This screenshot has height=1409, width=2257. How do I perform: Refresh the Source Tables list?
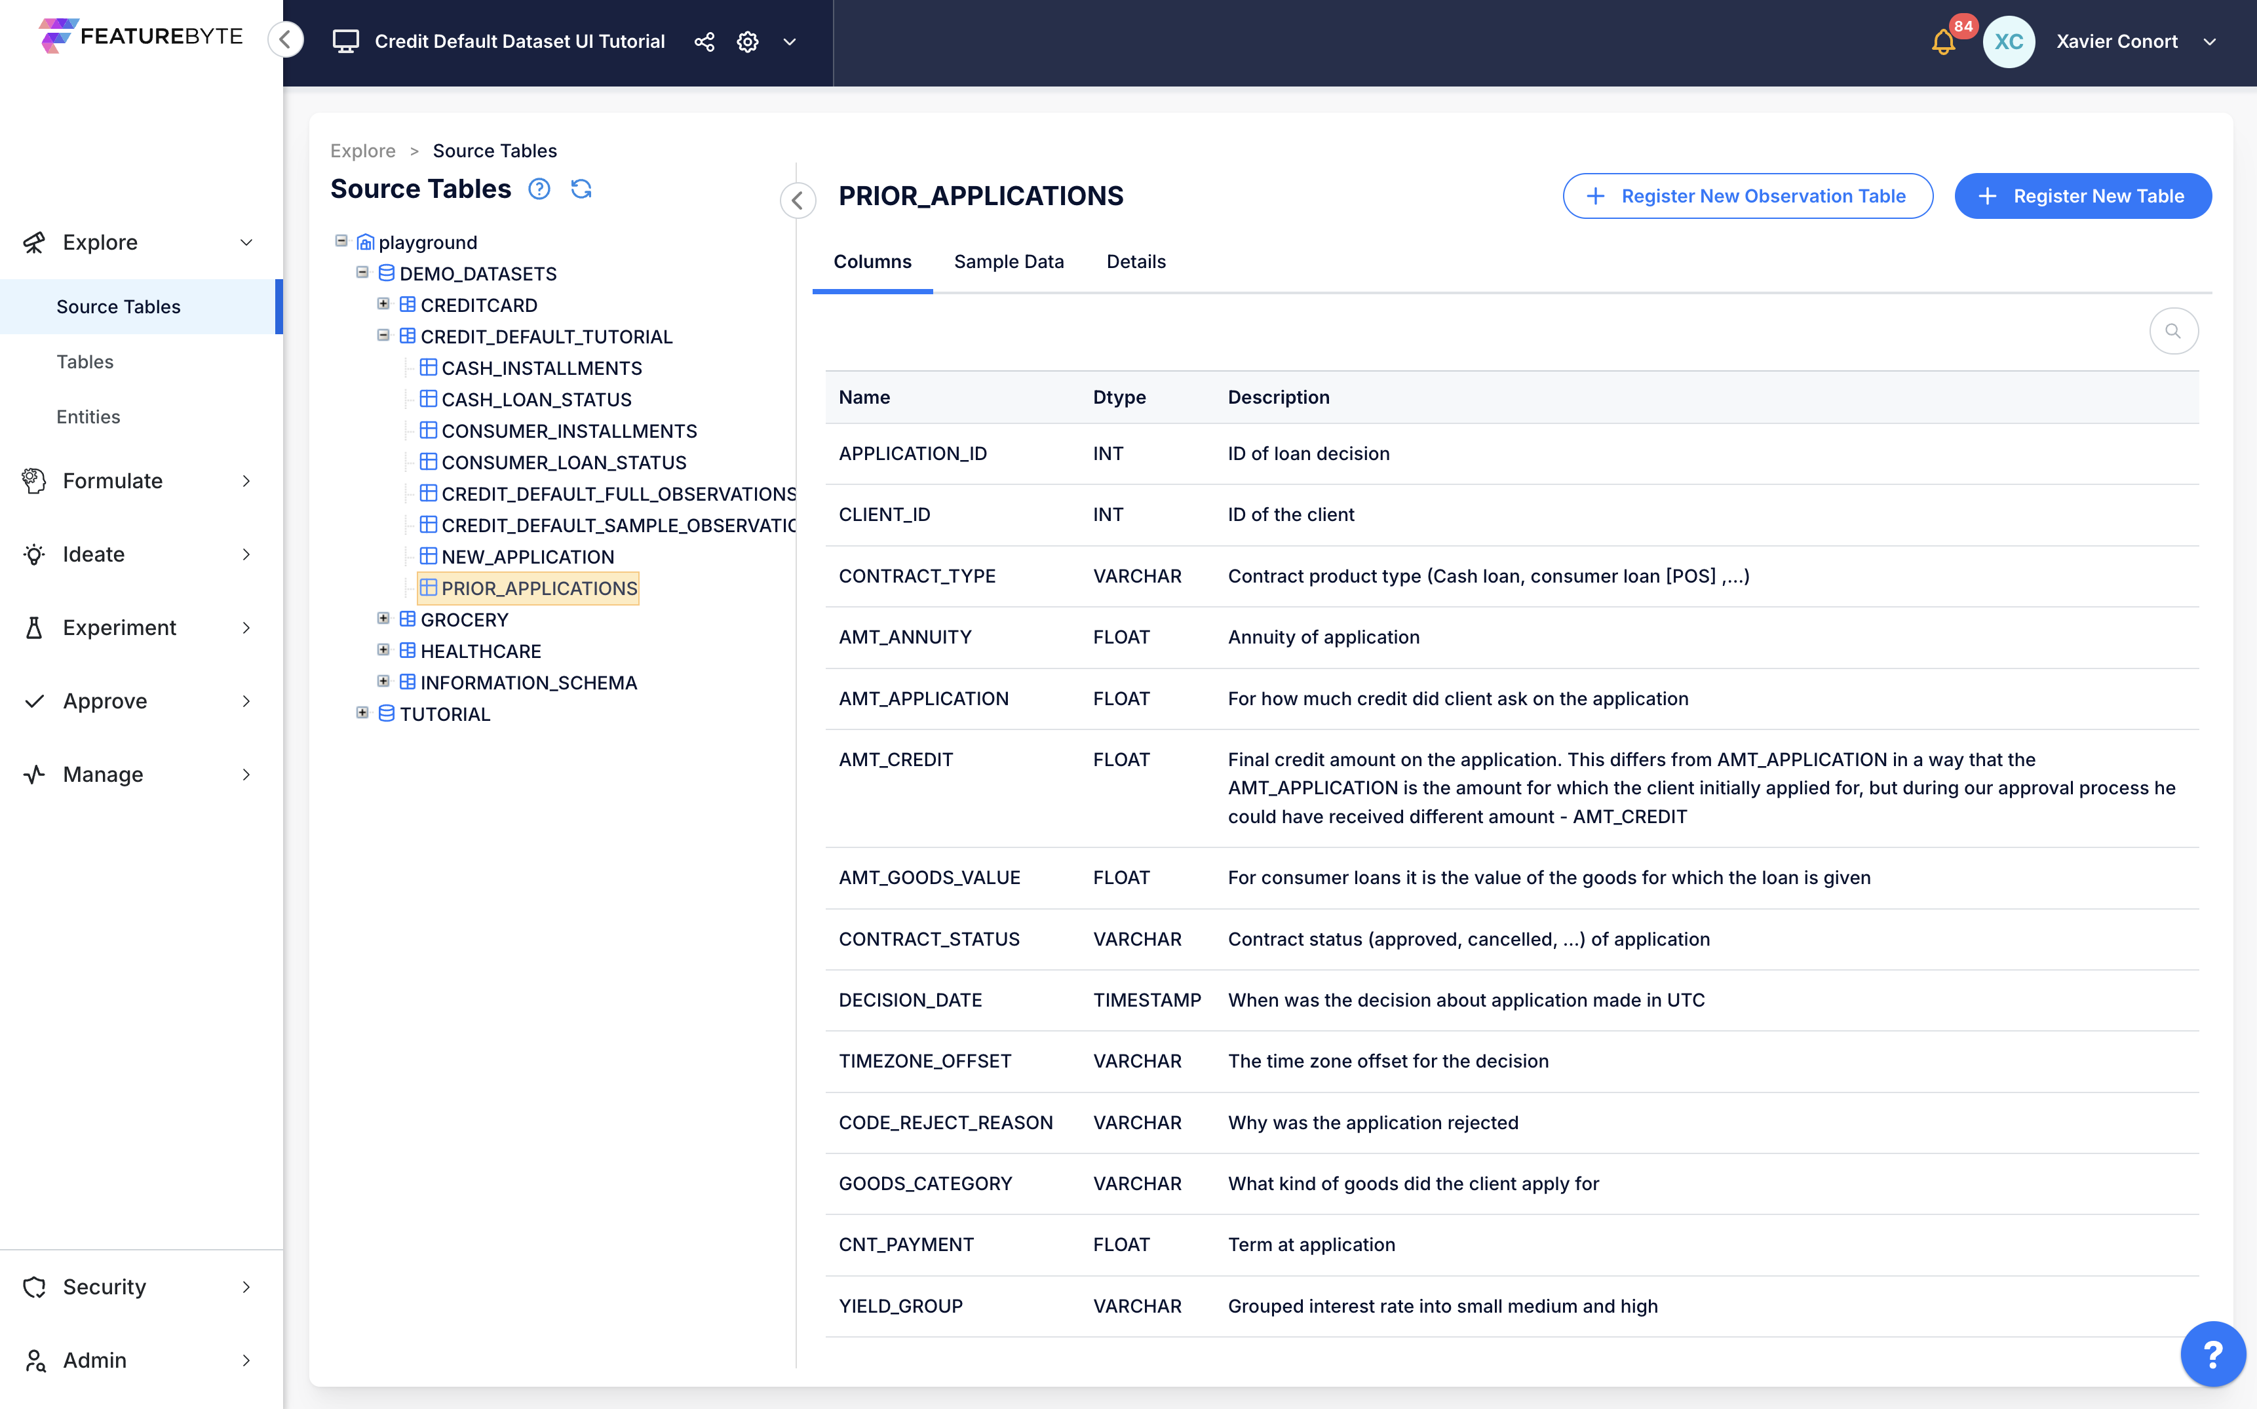click(x=581, y=189)
